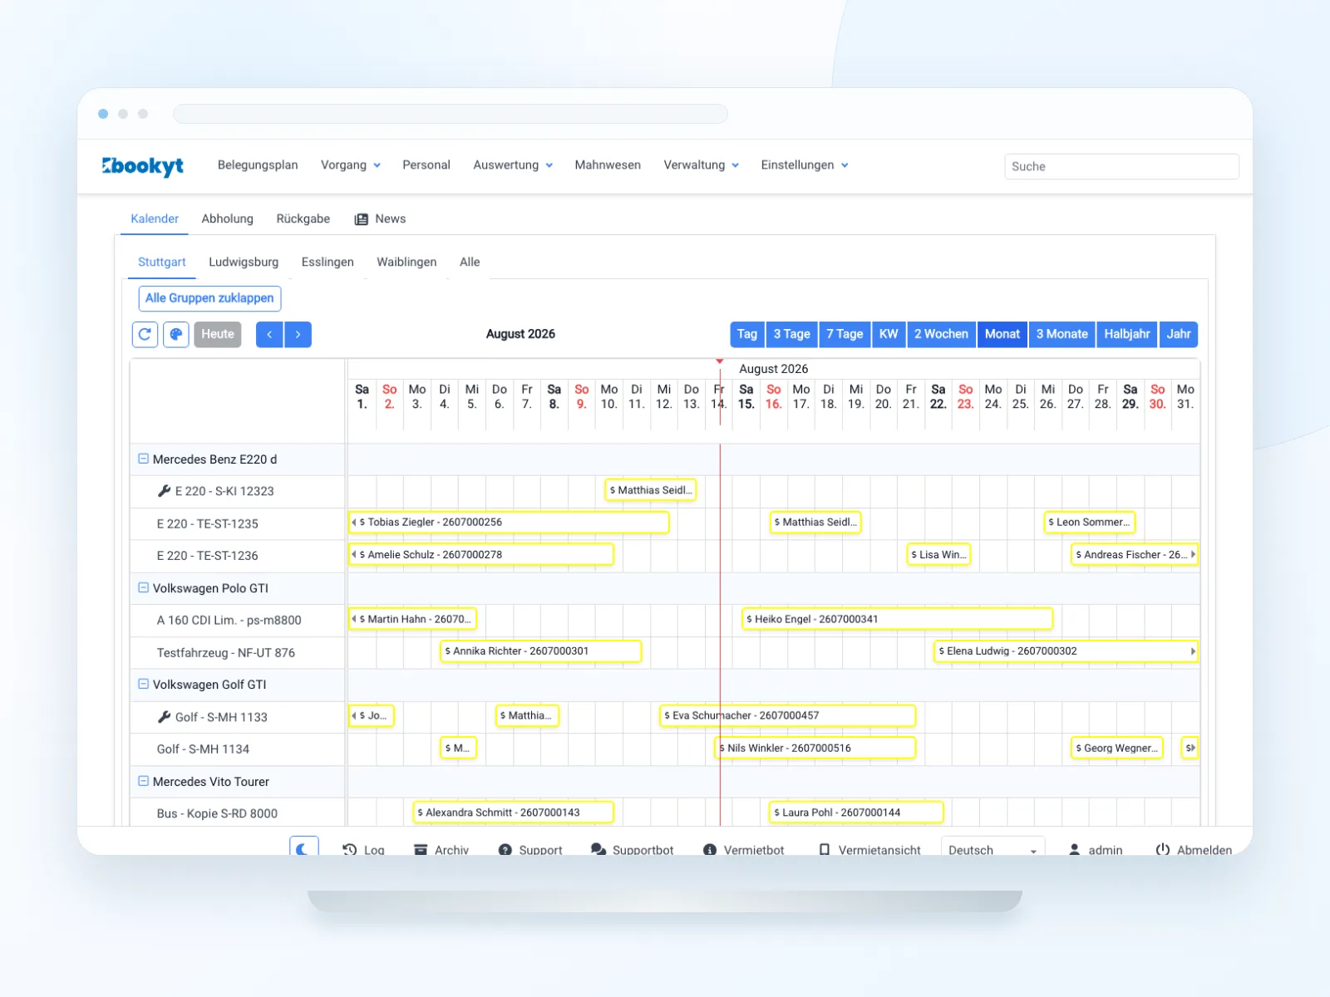Open the Vermietbot
Screen dimensions: 1330x997
(744, 850)
